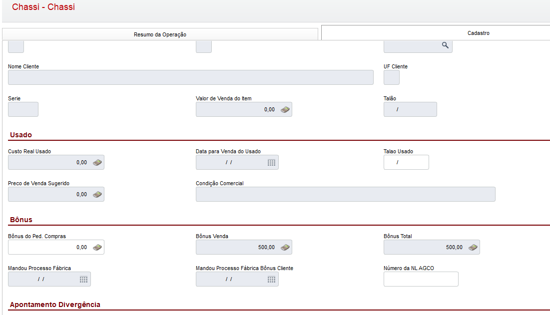Open calculator icon in Bônus Venda field
This screenshot has height=315, width=550.
(285, 248)
